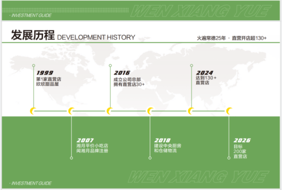Click the yellow moon icon above 2026
Screen dimensions: 282x190
click(229, 111)
